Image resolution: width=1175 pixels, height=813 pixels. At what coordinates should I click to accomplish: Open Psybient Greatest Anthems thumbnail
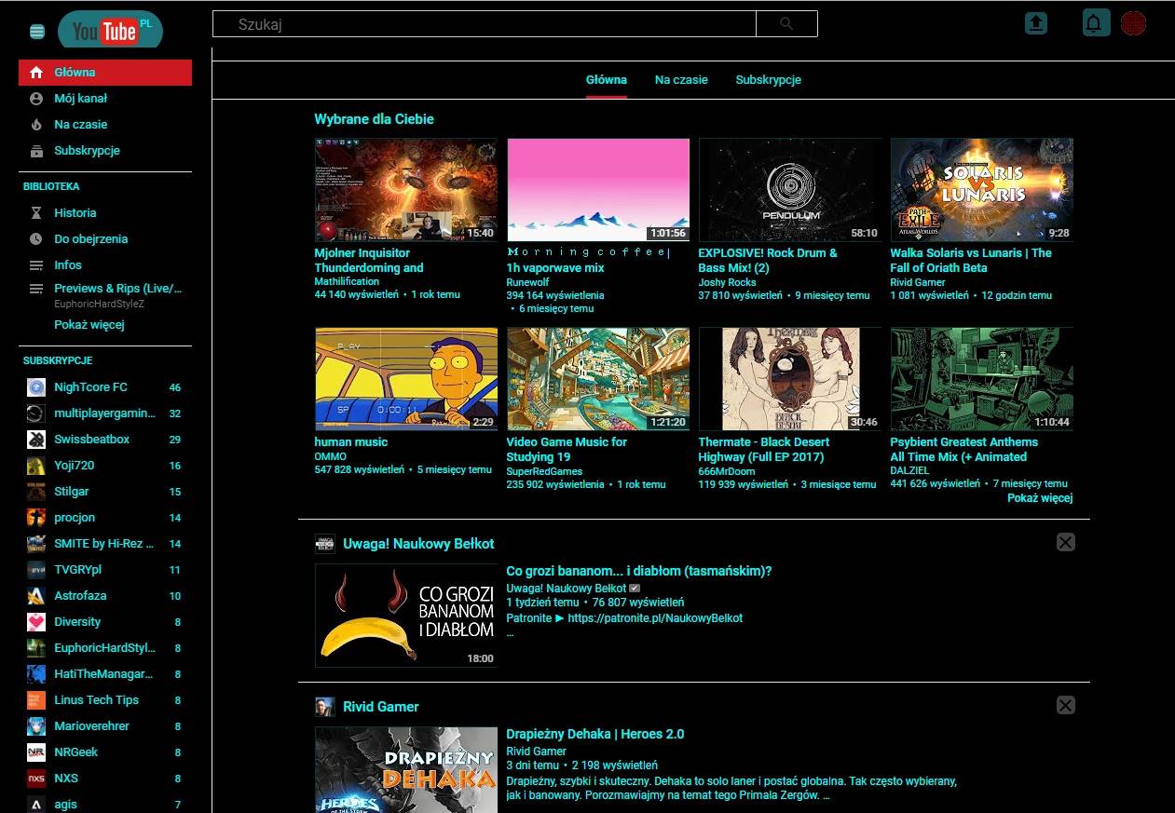(982, 379)
